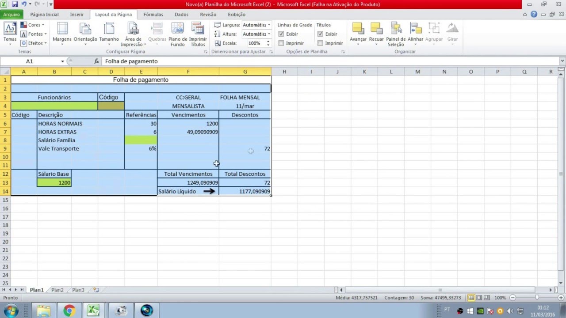
Task: Click the select-all corner button
Action: click(5, 71)
